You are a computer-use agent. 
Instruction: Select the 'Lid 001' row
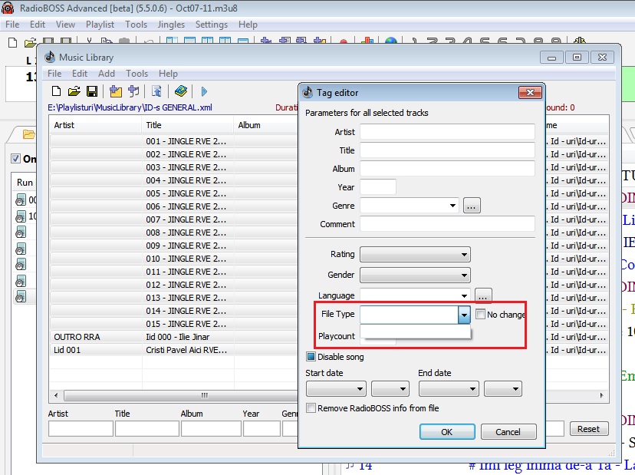(x=174, y=350)
